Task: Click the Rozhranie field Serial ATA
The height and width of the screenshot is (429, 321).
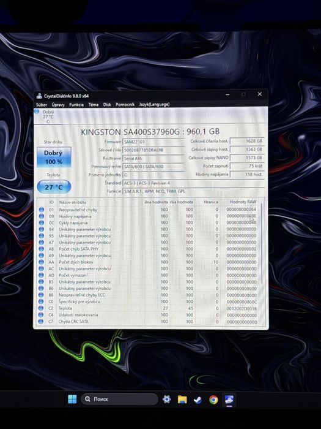Action: [x=153, y=158]
